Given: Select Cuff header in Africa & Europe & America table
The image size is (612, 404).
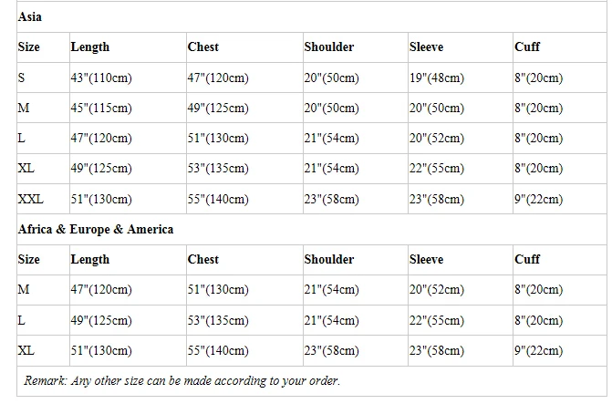Looking at the screenshot, I should pyautogui.click(x=527, y=259).
